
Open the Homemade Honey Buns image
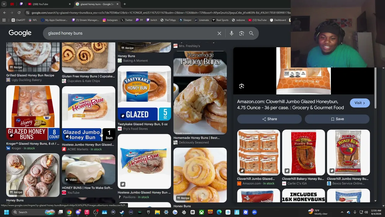(200, 93)
